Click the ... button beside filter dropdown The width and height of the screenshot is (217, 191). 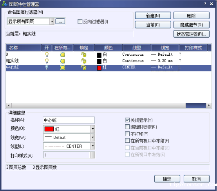tap(60, 22)
